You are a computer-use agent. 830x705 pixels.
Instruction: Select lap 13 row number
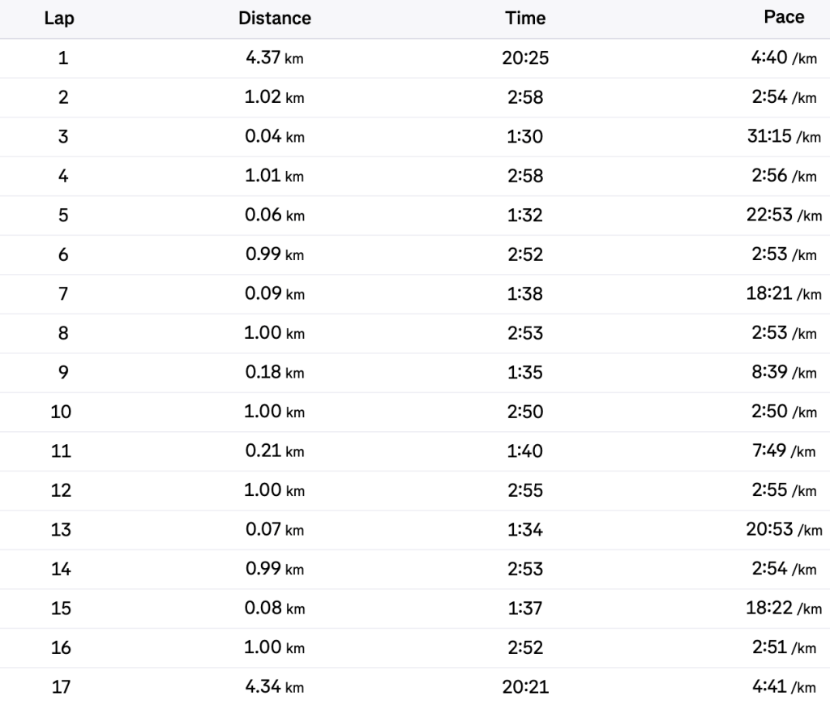pos(61,530)
